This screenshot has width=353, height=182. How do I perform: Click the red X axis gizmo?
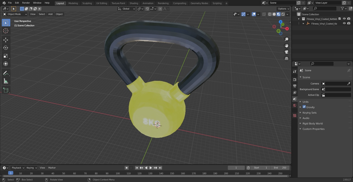point(287,29)
